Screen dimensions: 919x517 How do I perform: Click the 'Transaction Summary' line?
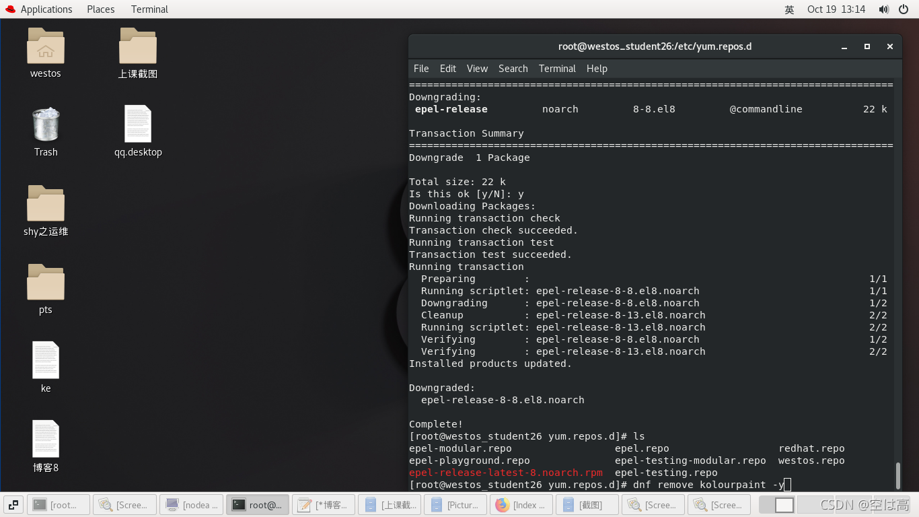[x=466, y=133]
